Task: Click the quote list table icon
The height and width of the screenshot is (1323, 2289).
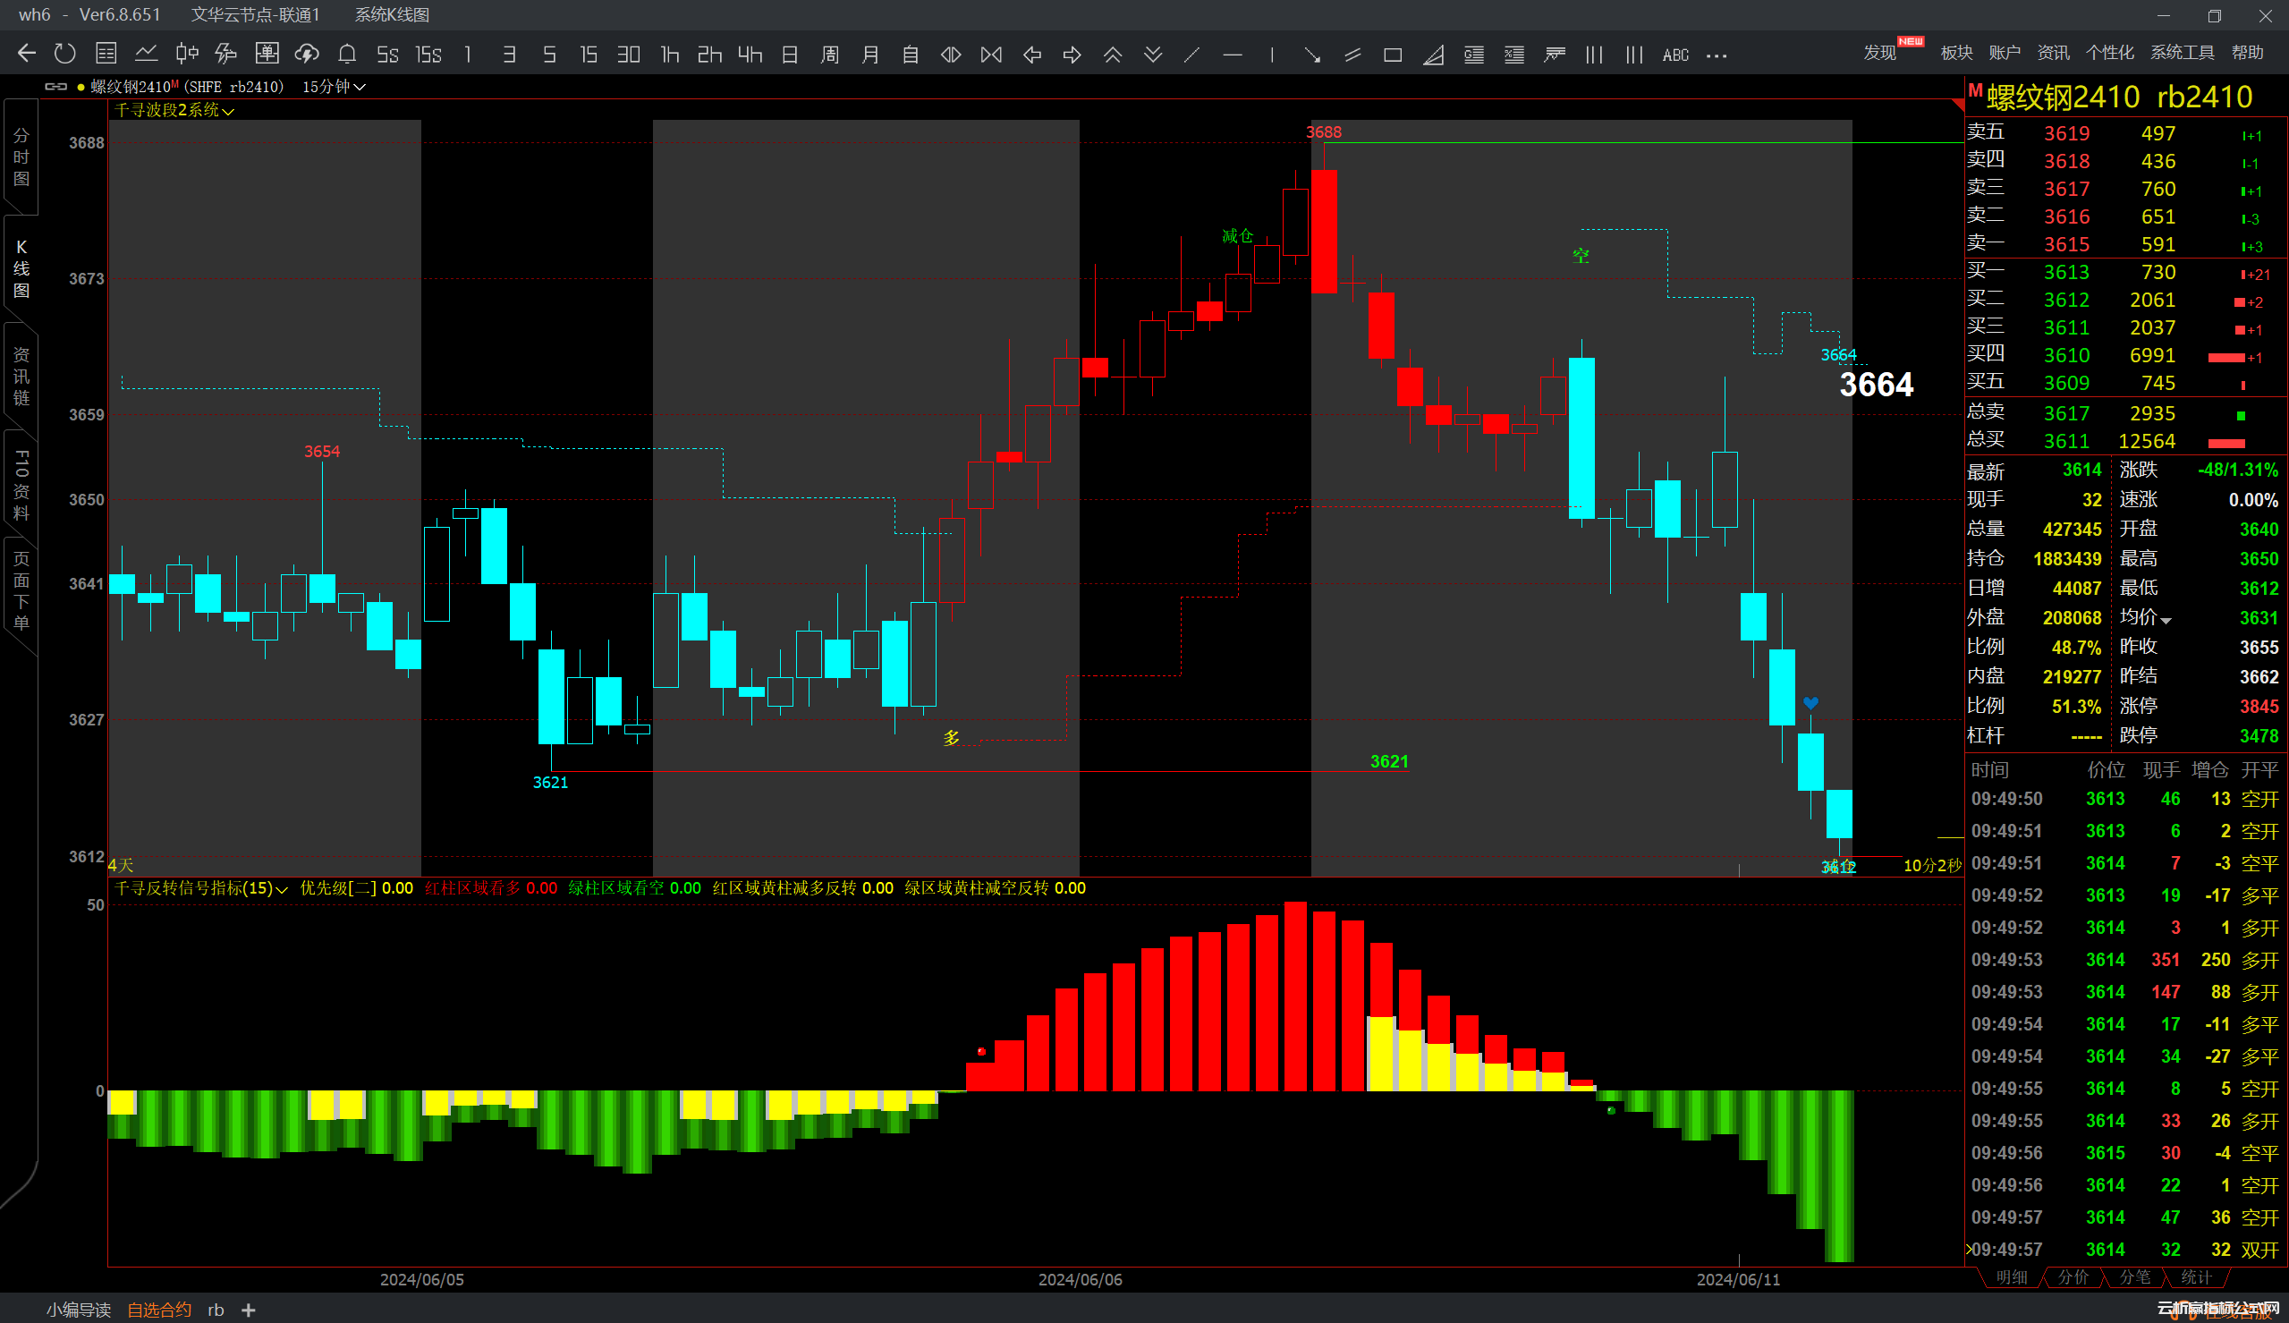Action: point(106,55)
